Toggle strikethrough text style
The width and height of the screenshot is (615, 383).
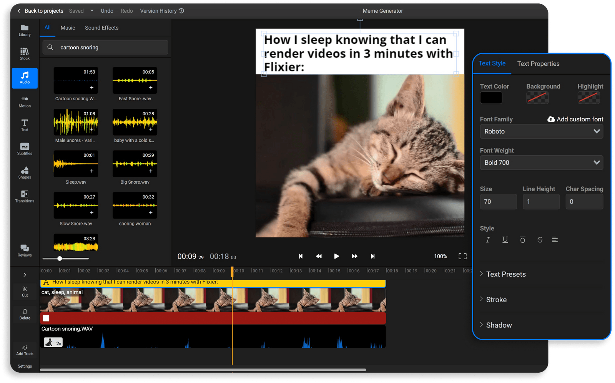coord(540,240)
